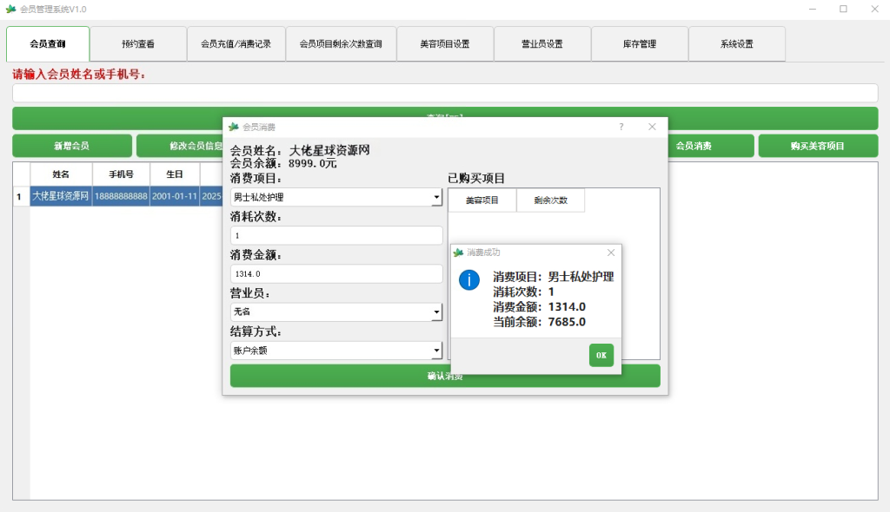The image size is (890, 512).
Task: Click the 购买美容项目 button
Action: pyautogui.click(x=819, y=146)
